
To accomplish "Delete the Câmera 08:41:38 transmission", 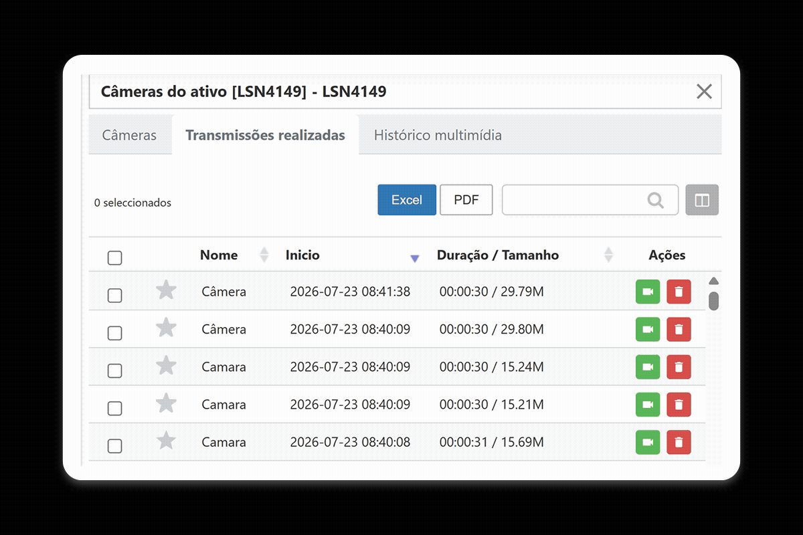I will coord(679,292).
